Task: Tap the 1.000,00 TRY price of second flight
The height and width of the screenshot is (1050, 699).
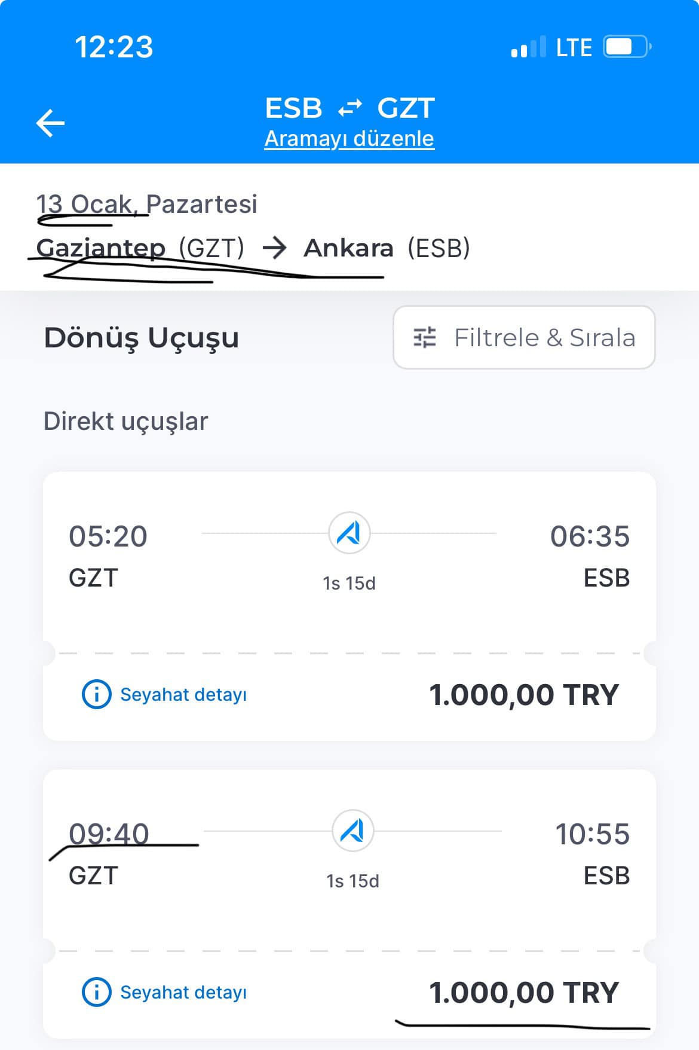Action: point(523,993)
